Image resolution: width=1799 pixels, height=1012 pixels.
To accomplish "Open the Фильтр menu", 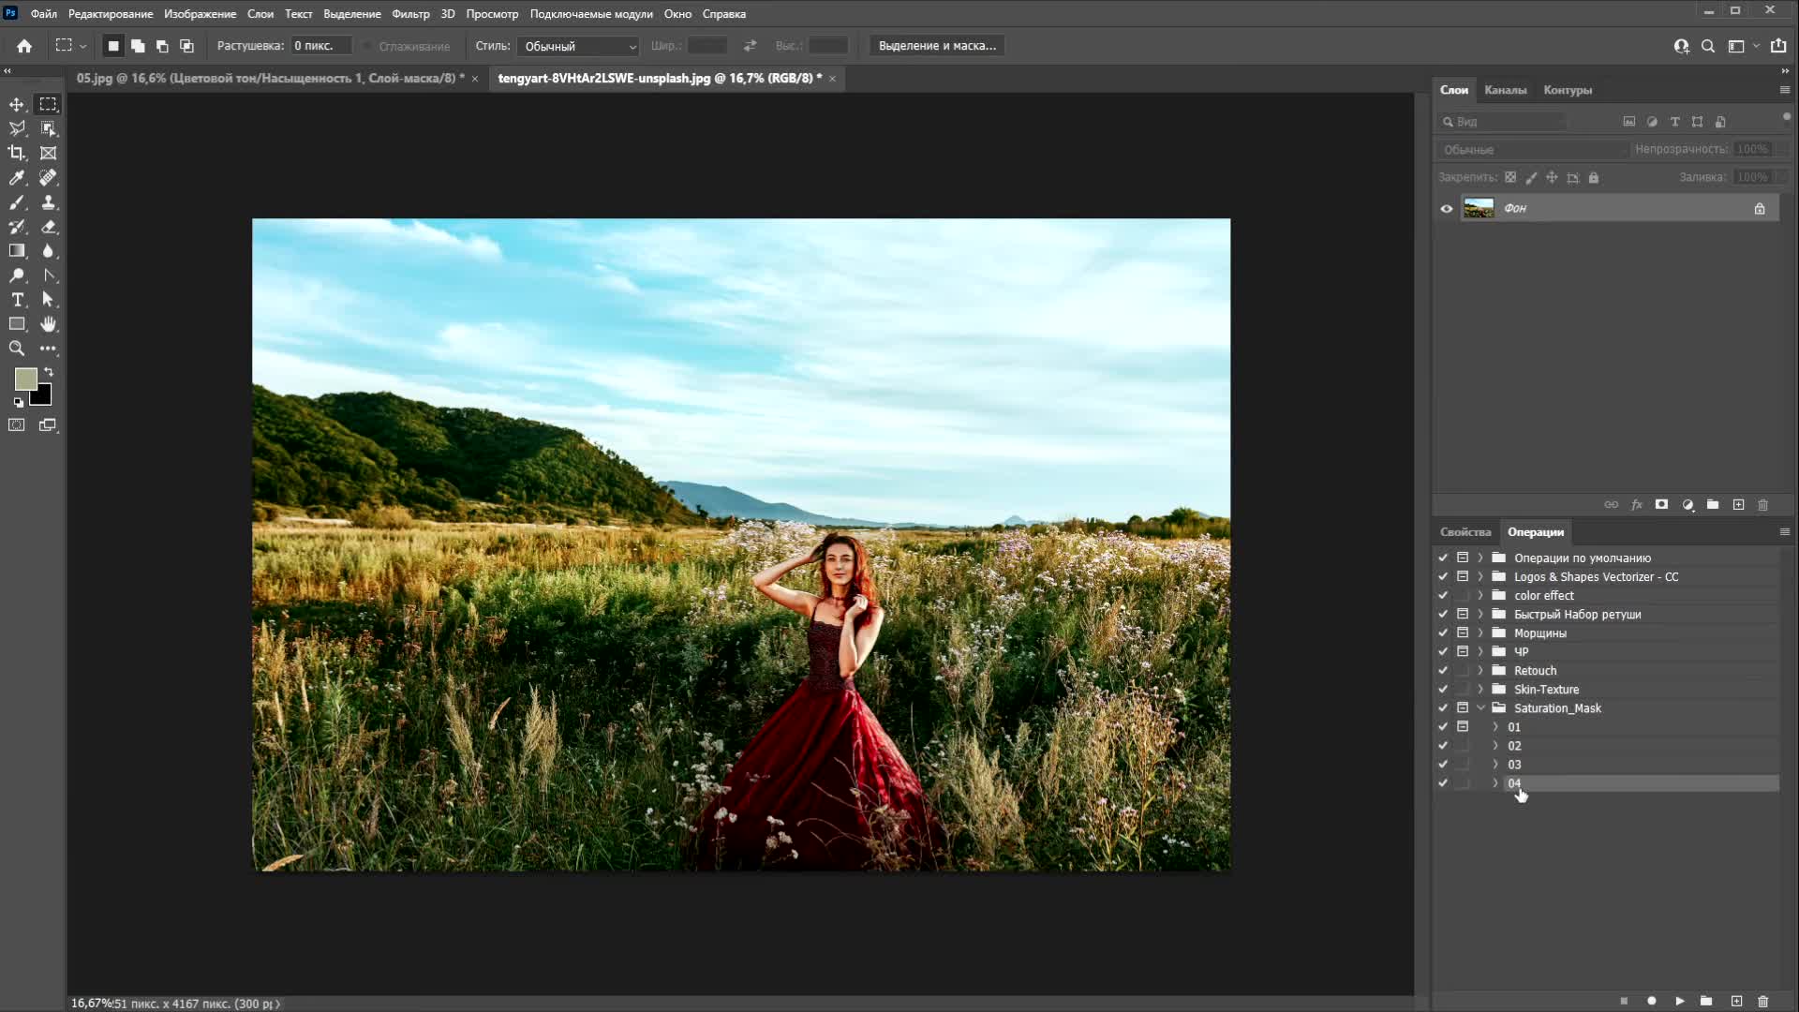I will click(x=409, y=14).
